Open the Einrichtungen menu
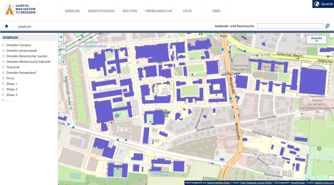 pos(101,11)
